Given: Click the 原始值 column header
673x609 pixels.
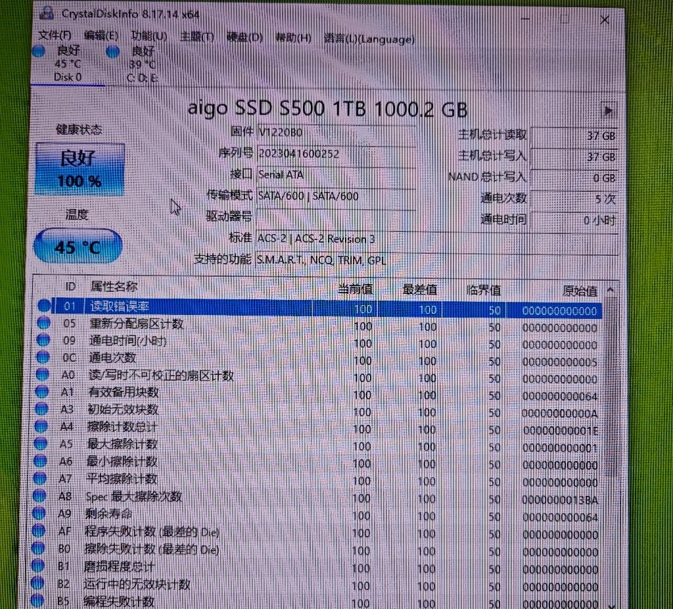Looking at the screenshot, I should (x=580, y=291).
